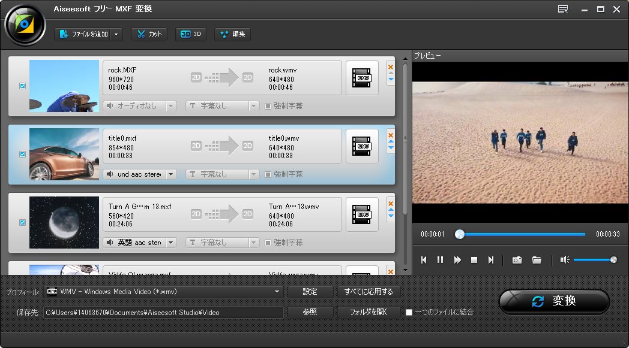
Task: Pause the preview playback
Action: [x=440, y=260]
